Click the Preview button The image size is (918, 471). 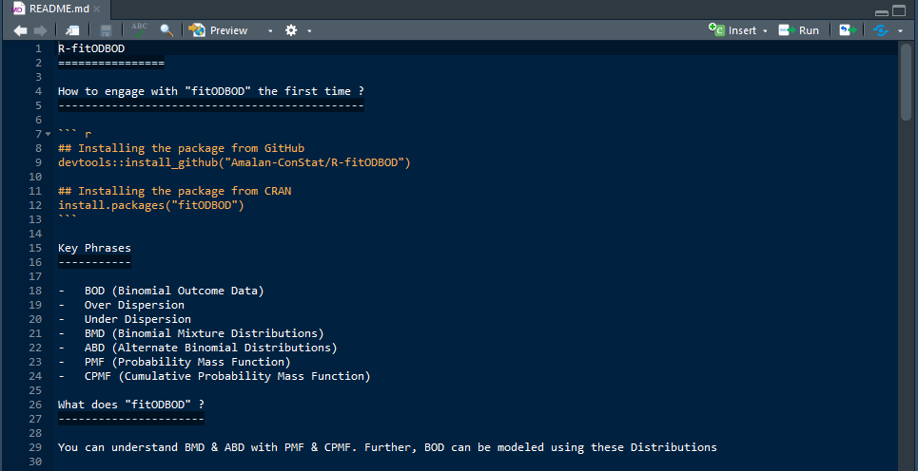(219, 30)
